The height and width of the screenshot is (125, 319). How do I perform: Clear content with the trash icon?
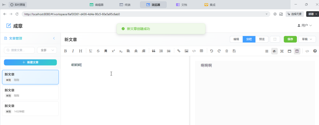click(x=227, y=51)
